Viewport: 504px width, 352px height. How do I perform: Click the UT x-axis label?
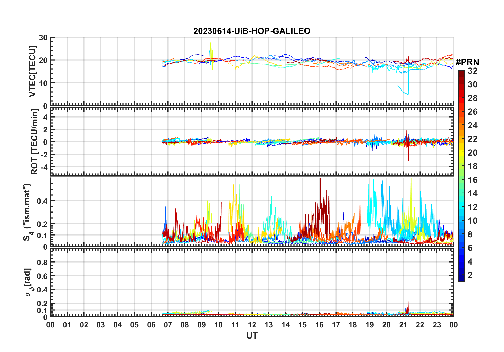pyautogui.click(x=252, y=336)
